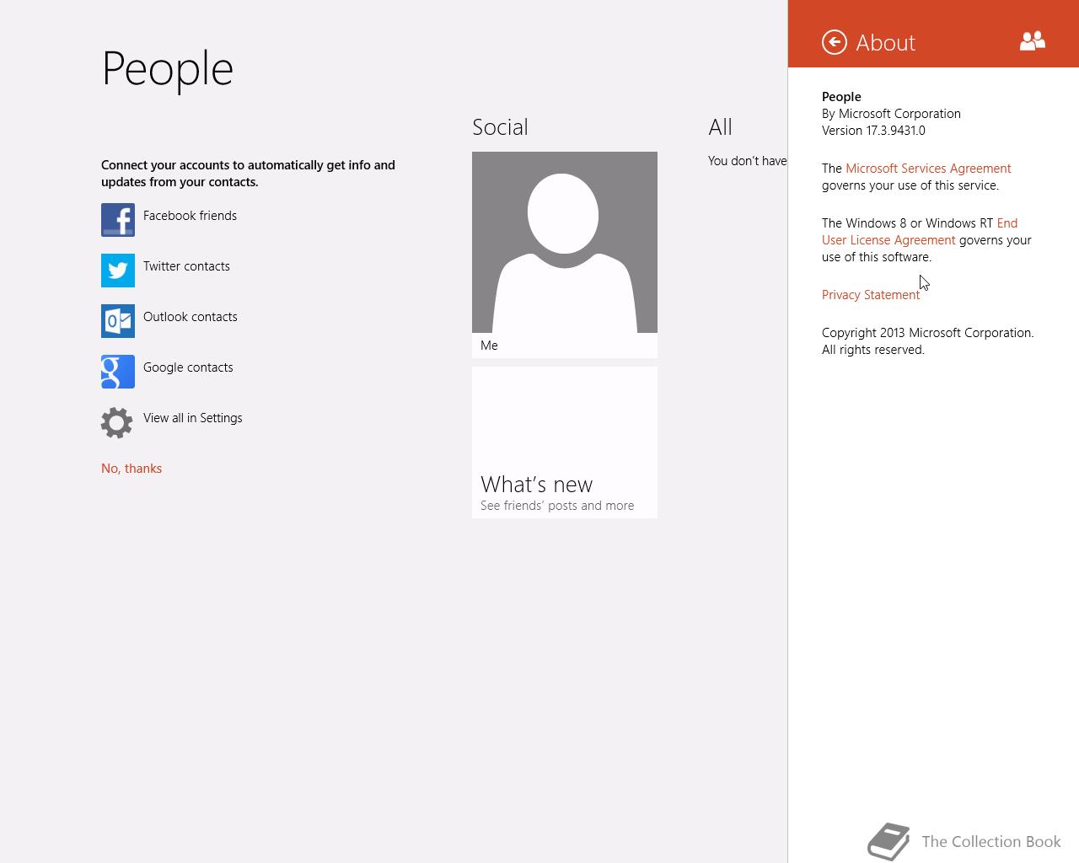Open End User License Agreement link

pyautogui.click(x=889, y=240)
